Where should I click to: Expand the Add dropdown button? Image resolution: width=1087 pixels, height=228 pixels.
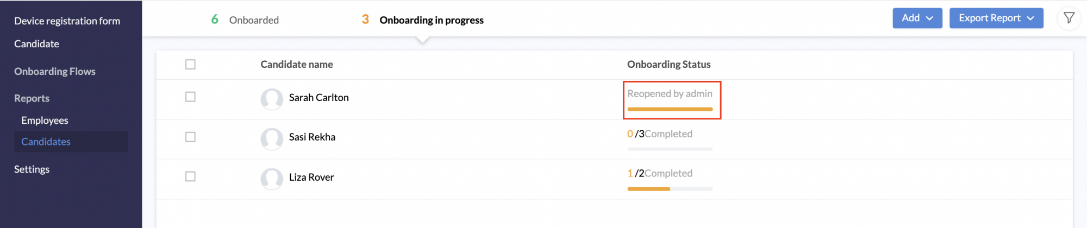[917, 18]
